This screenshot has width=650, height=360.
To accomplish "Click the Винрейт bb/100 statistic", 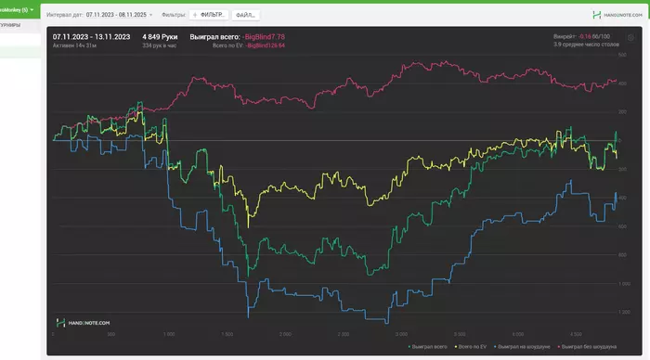I will pos(581,36).
